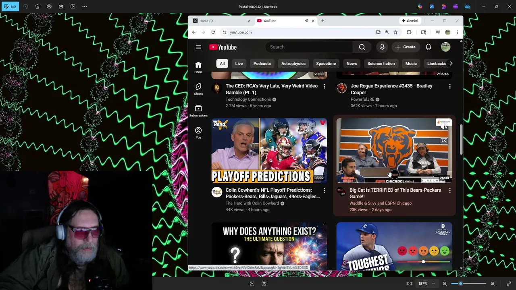Screen dimensions: 516x290
Task: Open the browser zoom magnifier icon
Action: coord(387,32)
